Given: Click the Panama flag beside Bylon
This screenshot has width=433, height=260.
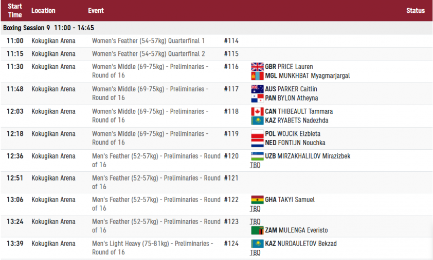Looking at the screenshot, I should [x=257, y=98].
